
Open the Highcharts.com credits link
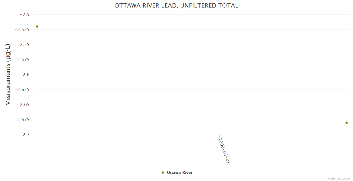339,179
